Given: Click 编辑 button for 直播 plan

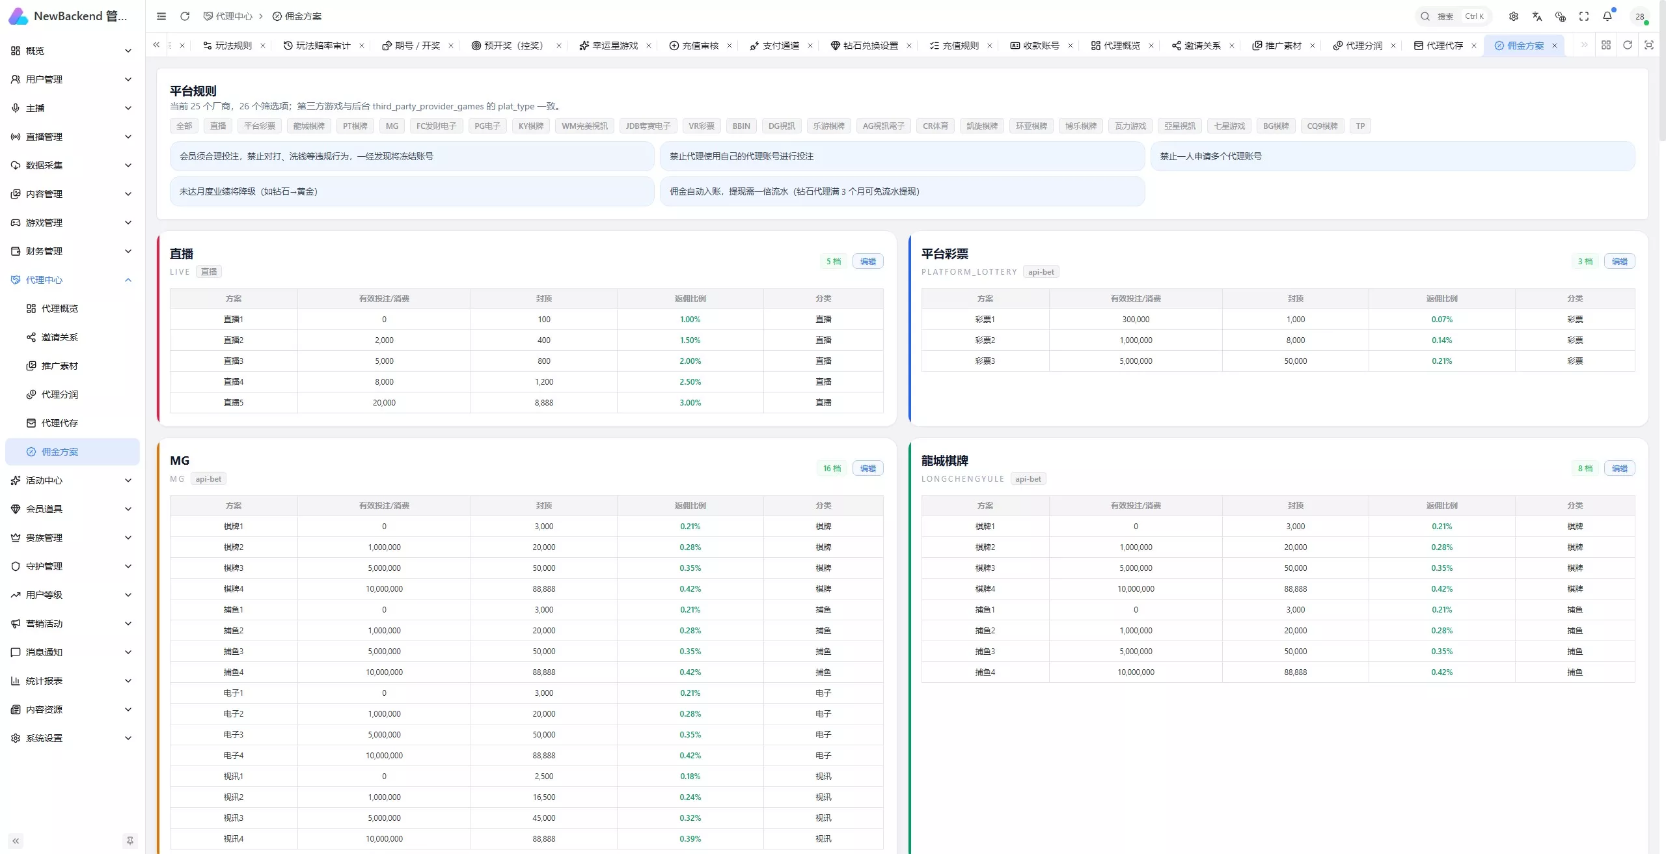Looking at the screenshot, I should click(x=868, y=261).
